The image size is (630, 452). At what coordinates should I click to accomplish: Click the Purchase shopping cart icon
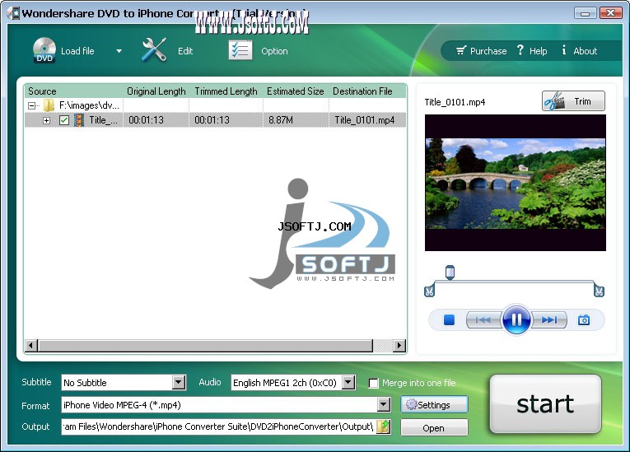pos(461,50)
